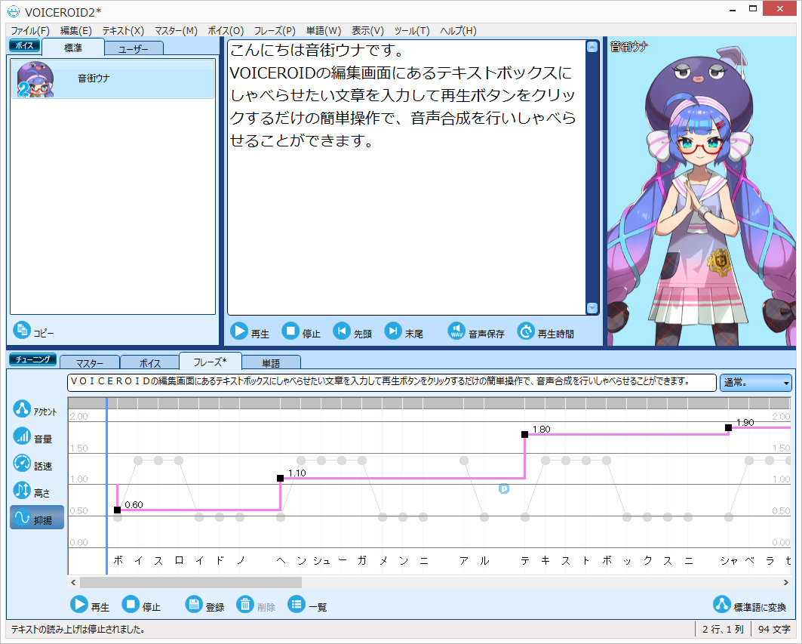Open the 編集(E) menu
The width and height of the screenshot is (802, 644).
click(x=75, y=31)
